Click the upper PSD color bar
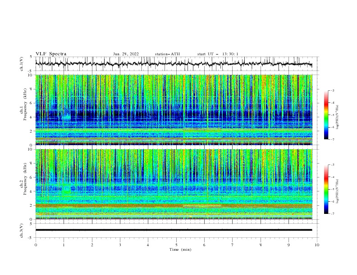357x275 pixels. point(326,115)
